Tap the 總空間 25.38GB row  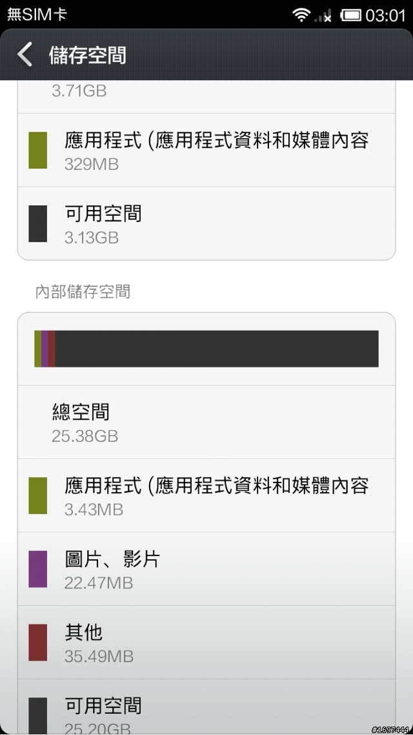click(206, 422)
